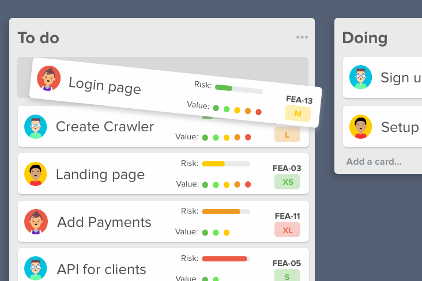Open the Create Crawler card
This screenshot has width=422, height=281.
(163, 127)
